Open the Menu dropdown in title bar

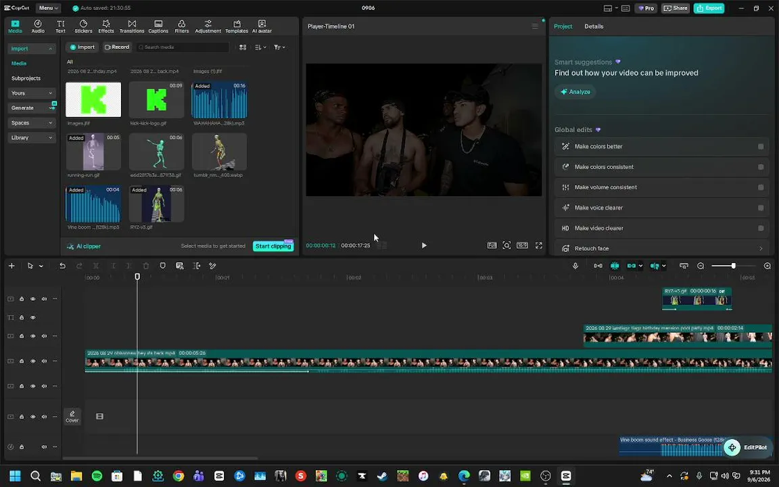click(x=48, y=8)
